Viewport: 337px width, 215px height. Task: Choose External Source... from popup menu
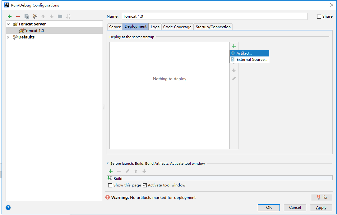click(x=249, y=60)
